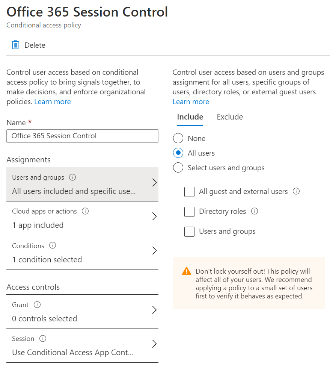This screenshot has height=380, width=330.
Task: Select the Include tab
Action: 190,117
